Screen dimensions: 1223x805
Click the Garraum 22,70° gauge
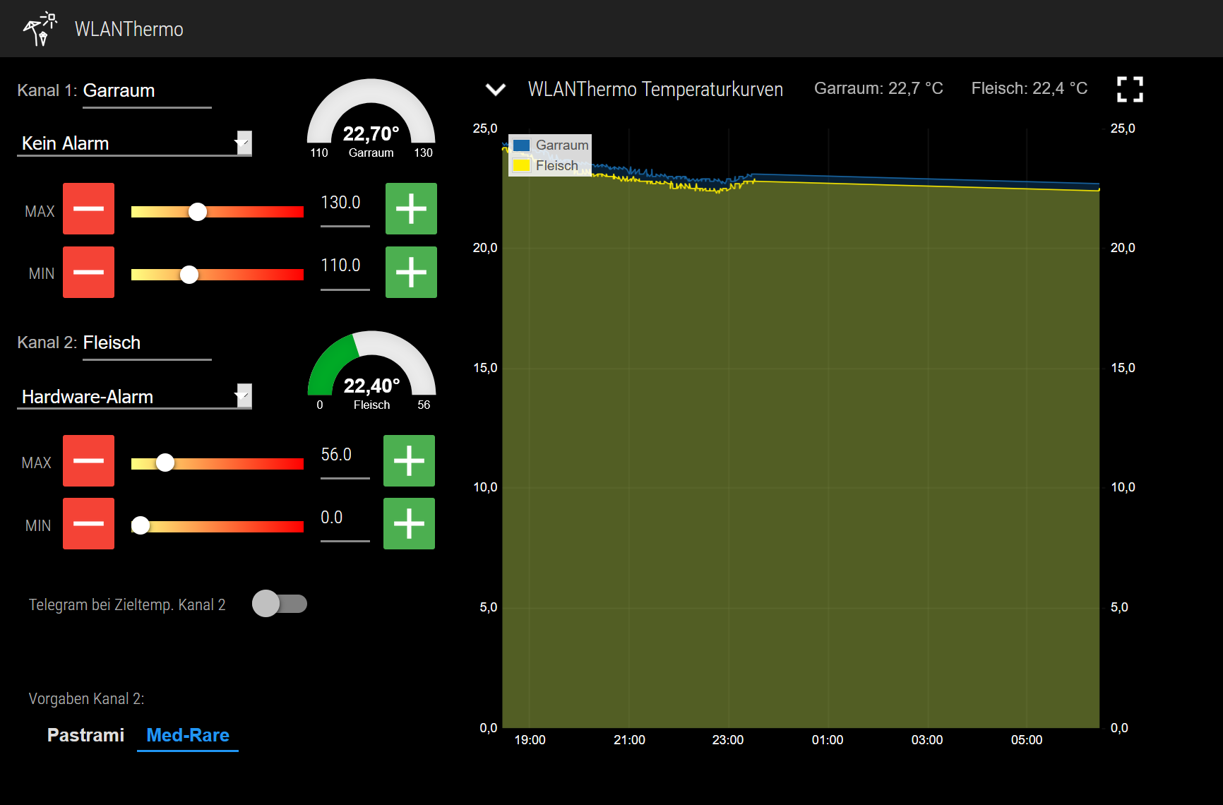pos(371,119)
